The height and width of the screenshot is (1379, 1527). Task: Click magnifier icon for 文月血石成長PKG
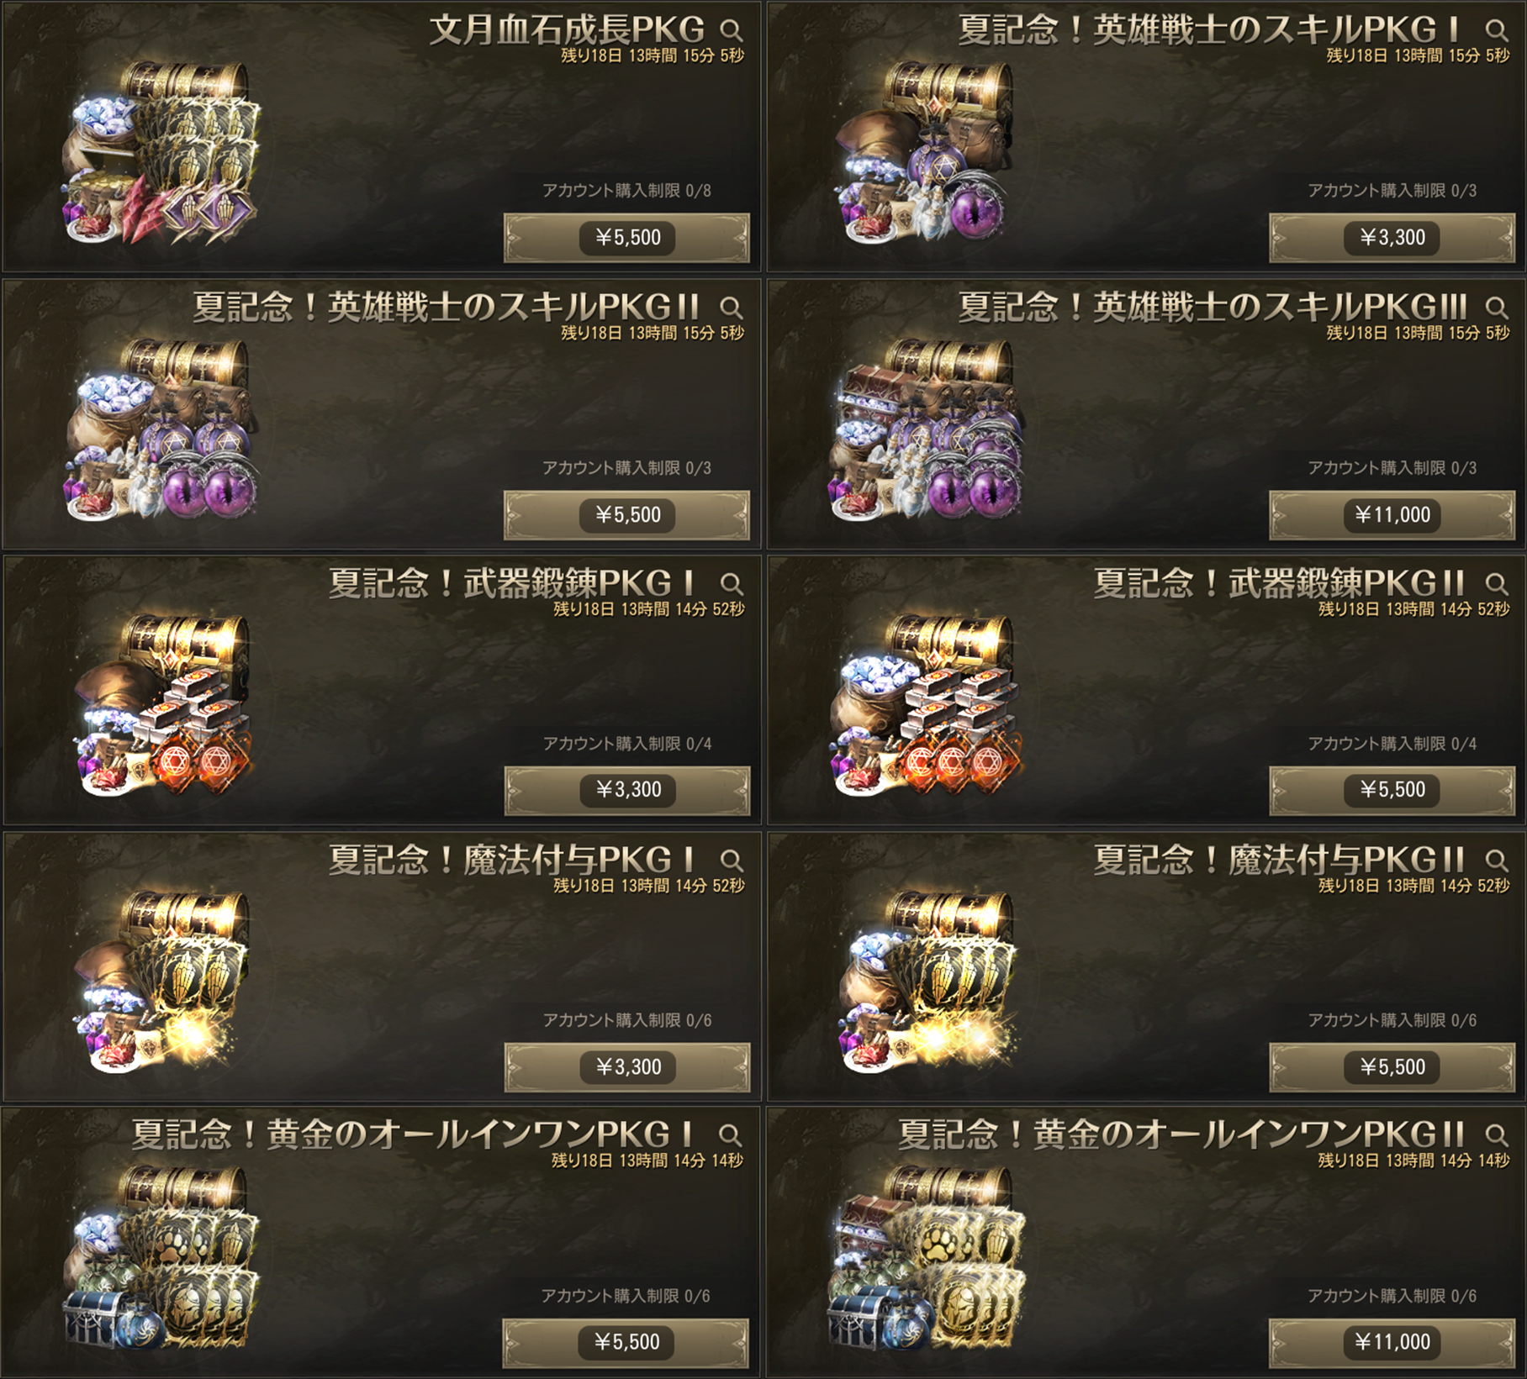point(732,31)
